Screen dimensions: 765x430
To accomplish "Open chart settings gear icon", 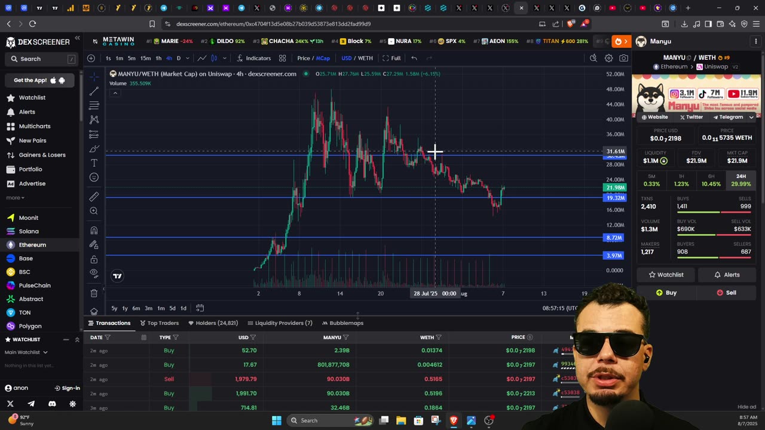I will click(608, 58).
